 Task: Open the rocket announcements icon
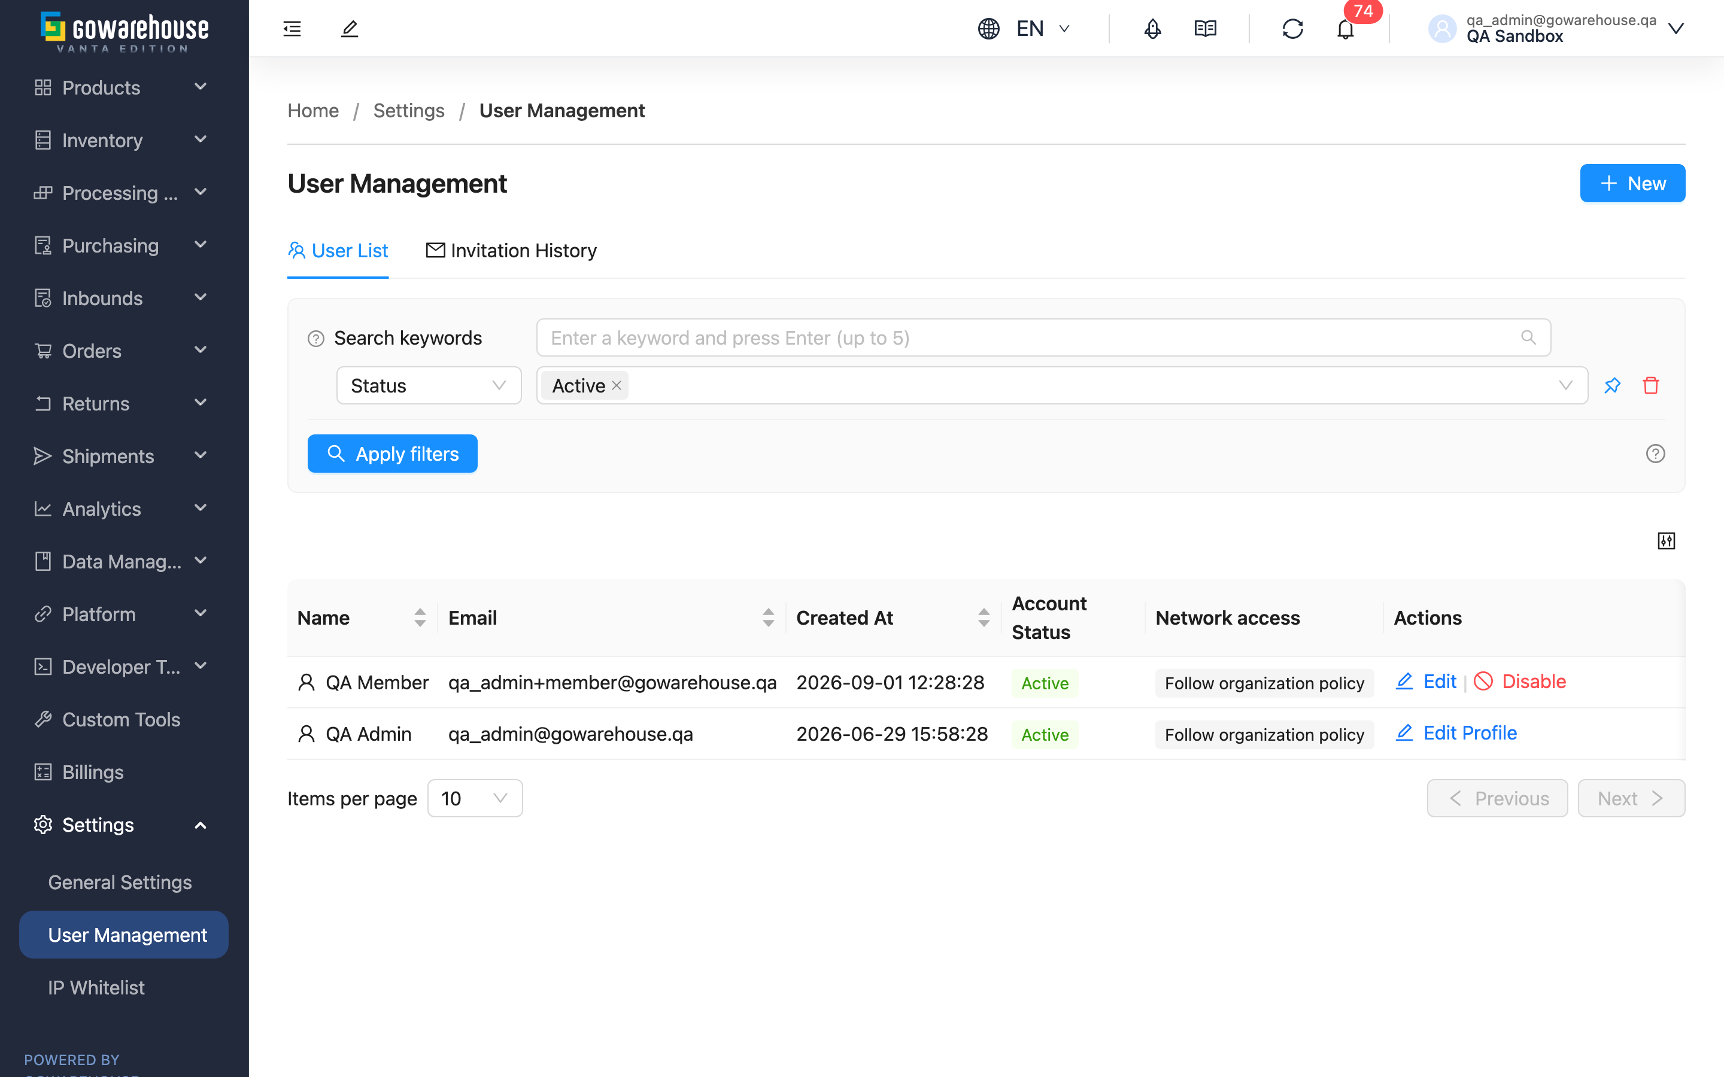(x=1152, y=29)
